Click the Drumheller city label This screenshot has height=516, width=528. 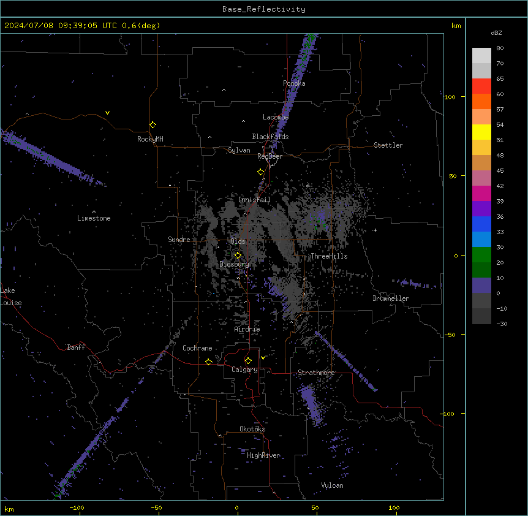pyautogui.click(x=391, y=298)
